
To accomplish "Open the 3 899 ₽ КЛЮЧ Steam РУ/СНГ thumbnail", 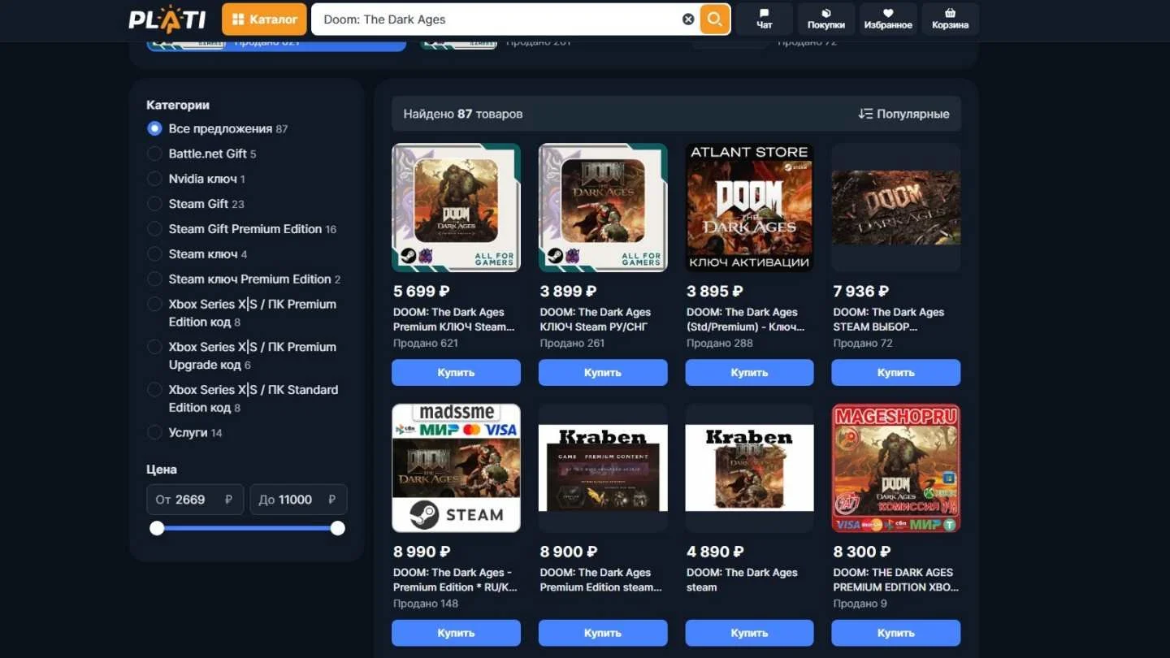I will click(603, 207).
